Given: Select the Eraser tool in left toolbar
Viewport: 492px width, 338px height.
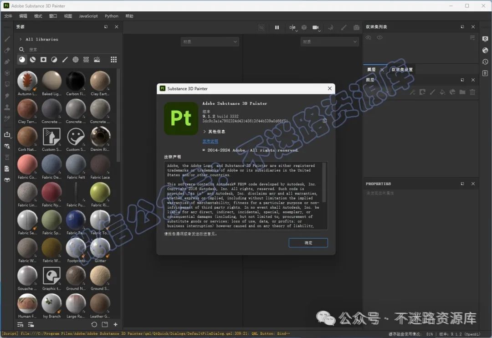Looking at the screenshot, I should pos(7,50).
